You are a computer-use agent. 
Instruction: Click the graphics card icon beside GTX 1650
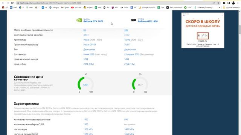click(133, 20)
